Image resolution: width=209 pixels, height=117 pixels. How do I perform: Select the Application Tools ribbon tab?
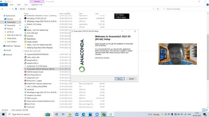click(37, 5)
